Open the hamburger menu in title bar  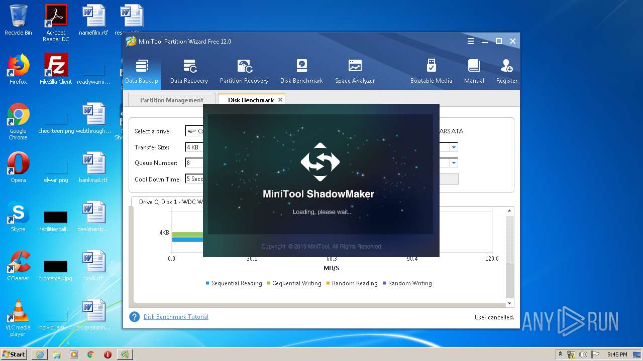(x=471, y=41)
